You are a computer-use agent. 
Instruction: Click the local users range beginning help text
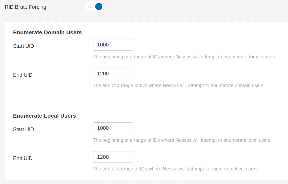pos(181,140)
